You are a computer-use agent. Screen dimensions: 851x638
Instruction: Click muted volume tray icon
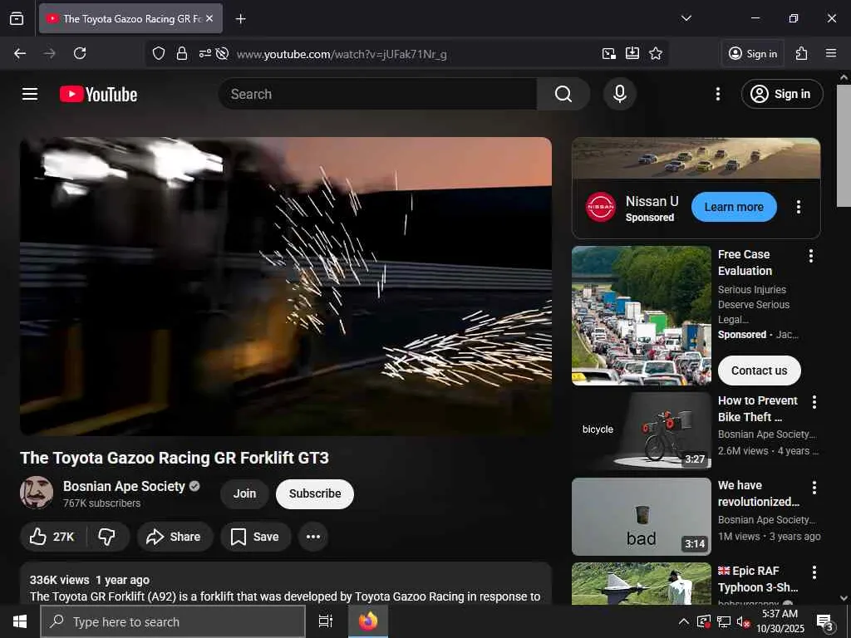[x=743, y=621]
